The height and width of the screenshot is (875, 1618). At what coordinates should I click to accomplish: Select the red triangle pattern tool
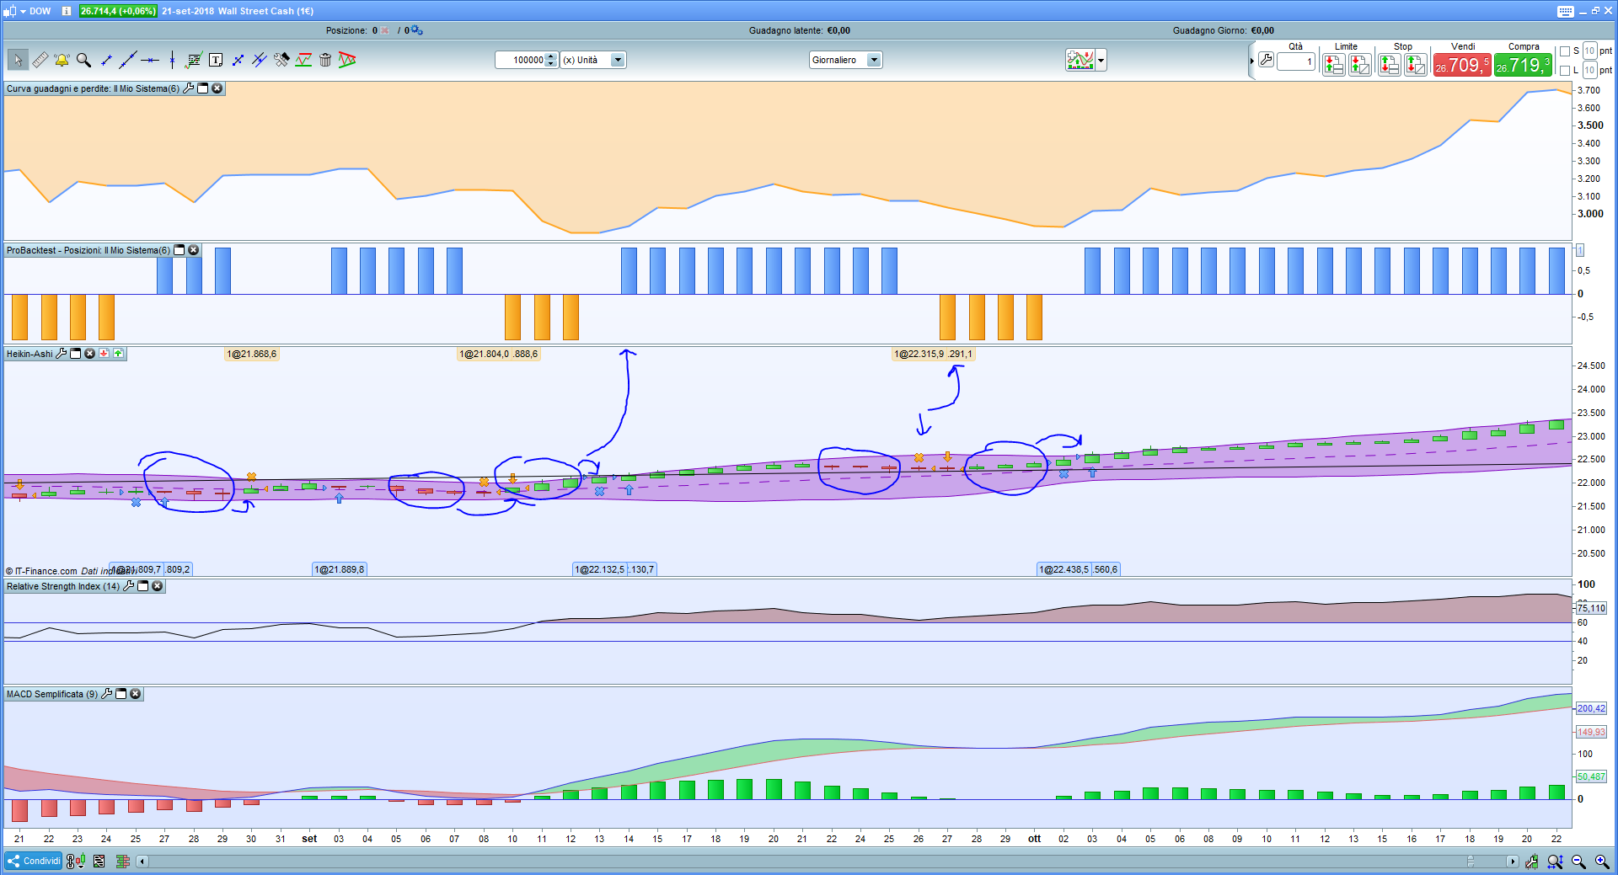tap(347, 60)
